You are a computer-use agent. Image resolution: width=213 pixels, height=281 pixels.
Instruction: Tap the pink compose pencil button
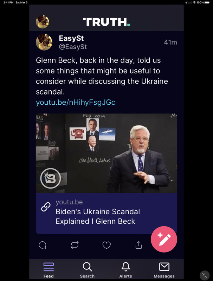tap(164, 239)
